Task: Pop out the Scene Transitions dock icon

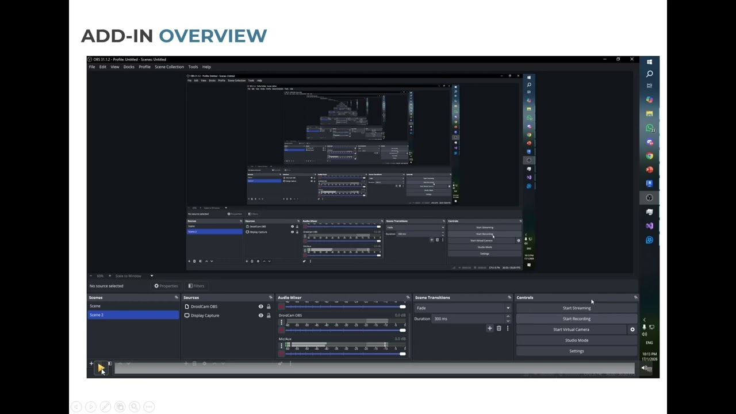Action: click(509, 297)
